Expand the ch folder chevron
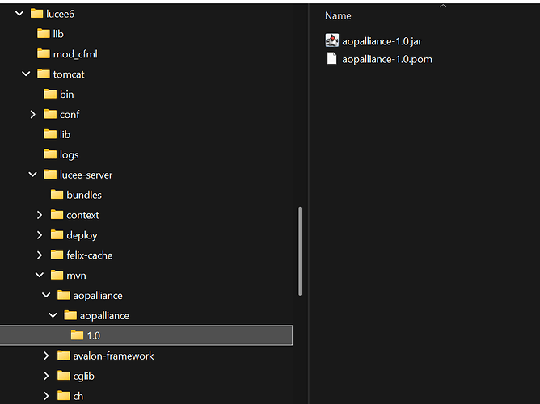Image resolution: width=540 pixels, height=404 pixels. coord(46,396)
